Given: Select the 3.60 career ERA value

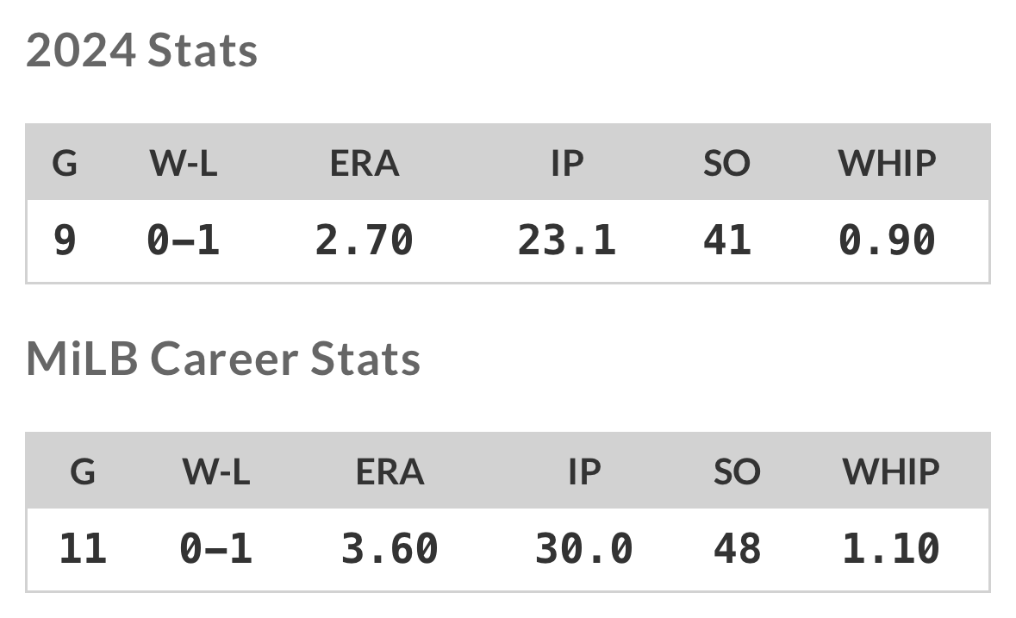Looking at the screenshot, I should click(x=390, y=548).
